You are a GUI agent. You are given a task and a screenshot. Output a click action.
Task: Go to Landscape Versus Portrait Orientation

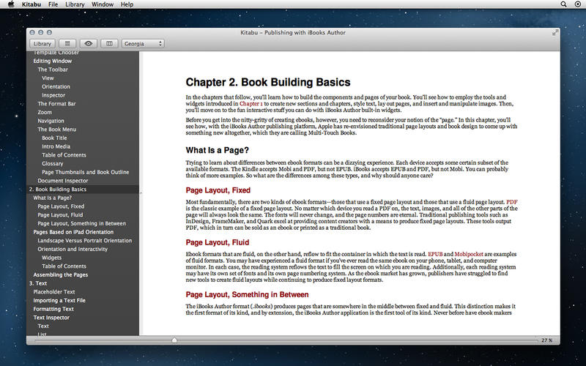pyautogui.click(x=85, y=241)
